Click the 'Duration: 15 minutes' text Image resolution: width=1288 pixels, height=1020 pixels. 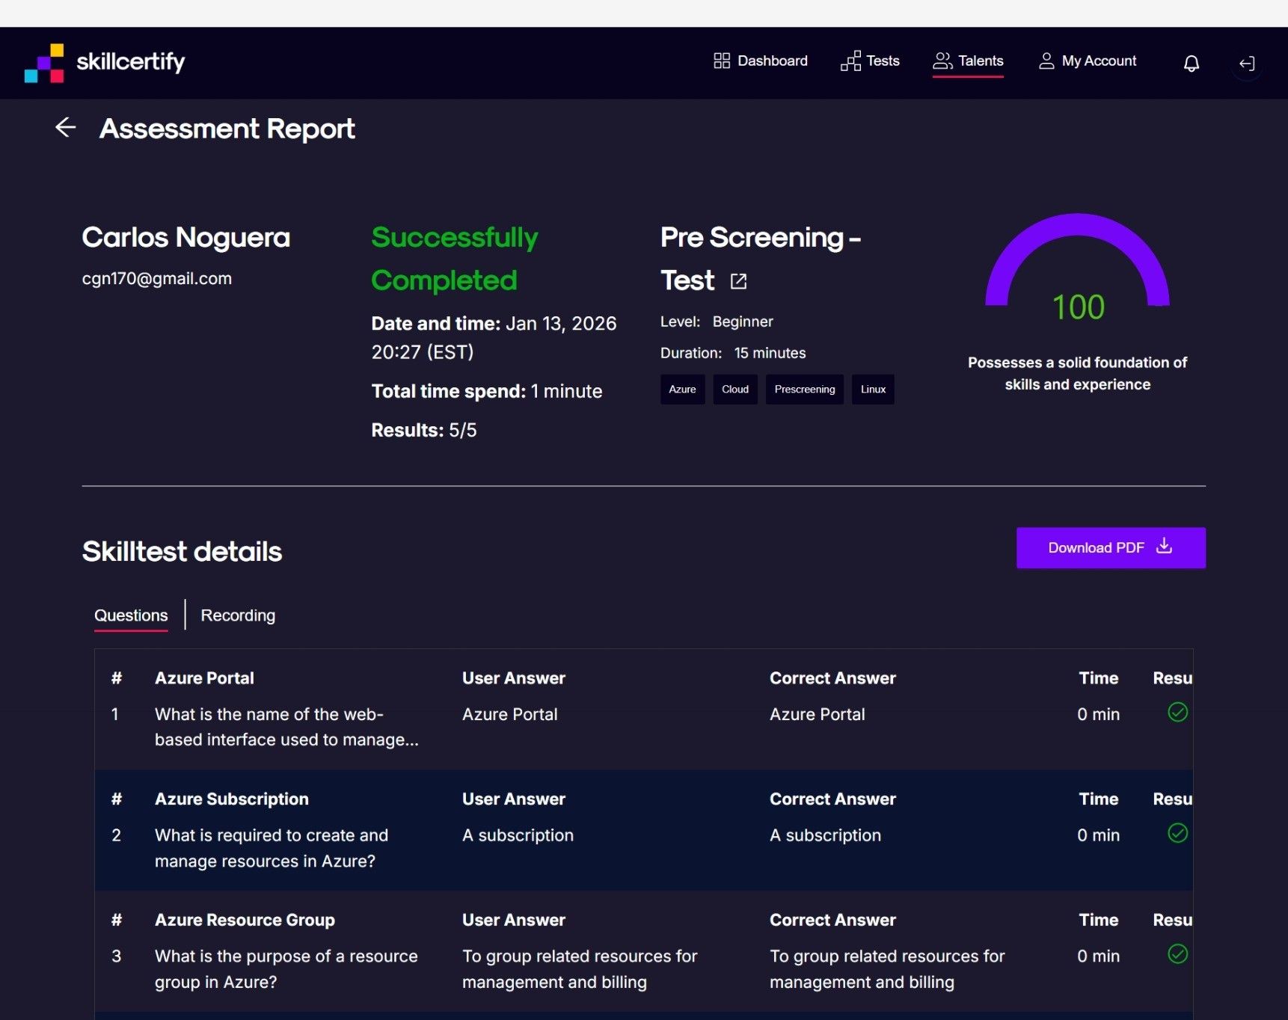[x=733, y=353]
